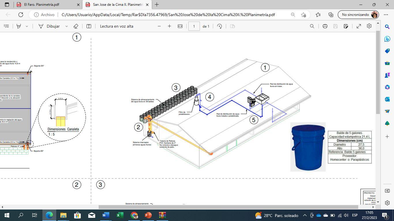The height and width of the screenshot is (221, 394).
Task: Activate the Dibujar draw tool
Action: coord(49,26)
